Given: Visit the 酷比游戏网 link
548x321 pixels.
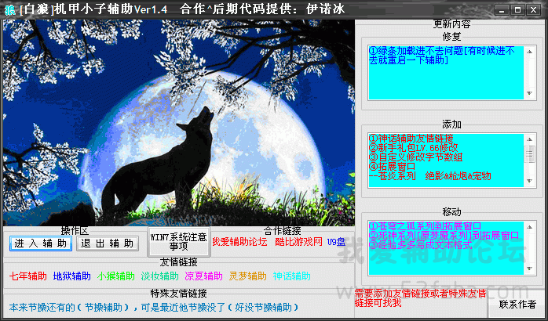Looking at the screenshot, I should (x=298, y=242).
